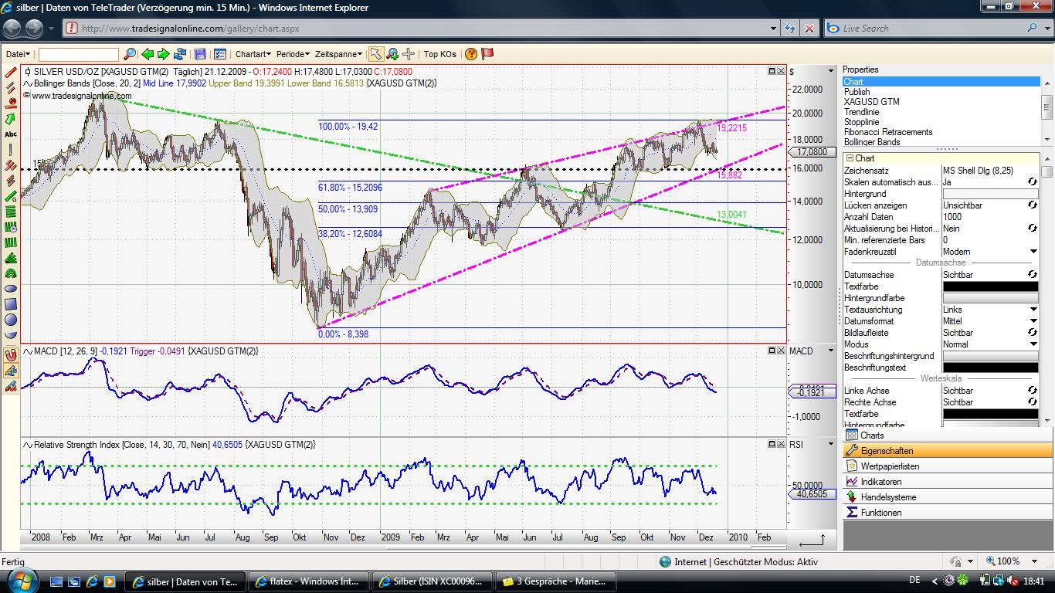Open the Fadenkreuzstil dropdown showing Modem
The width and height of the screenshot is (1055, 593).
click(x=1035, y=251)
